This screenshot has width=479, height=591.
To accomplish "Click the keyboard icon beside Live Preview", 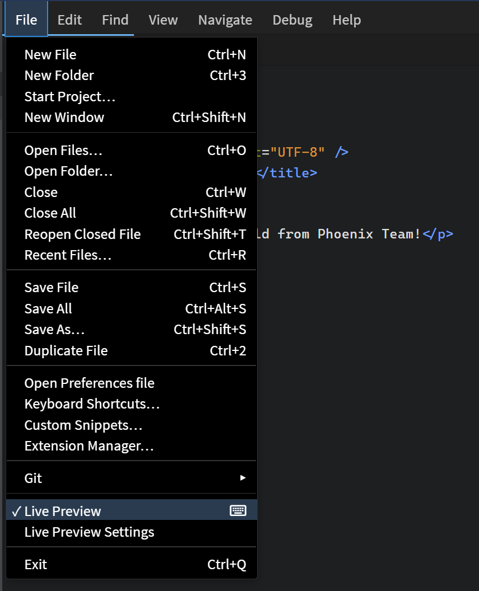I will point(238,510).
